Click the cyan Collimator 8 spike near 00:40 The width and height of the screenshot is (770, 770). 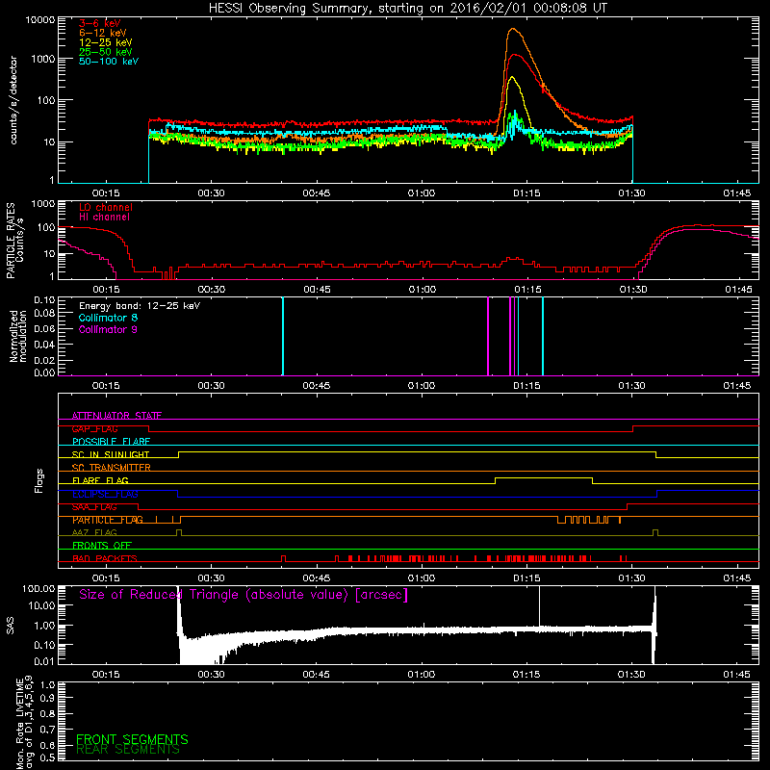283,336
